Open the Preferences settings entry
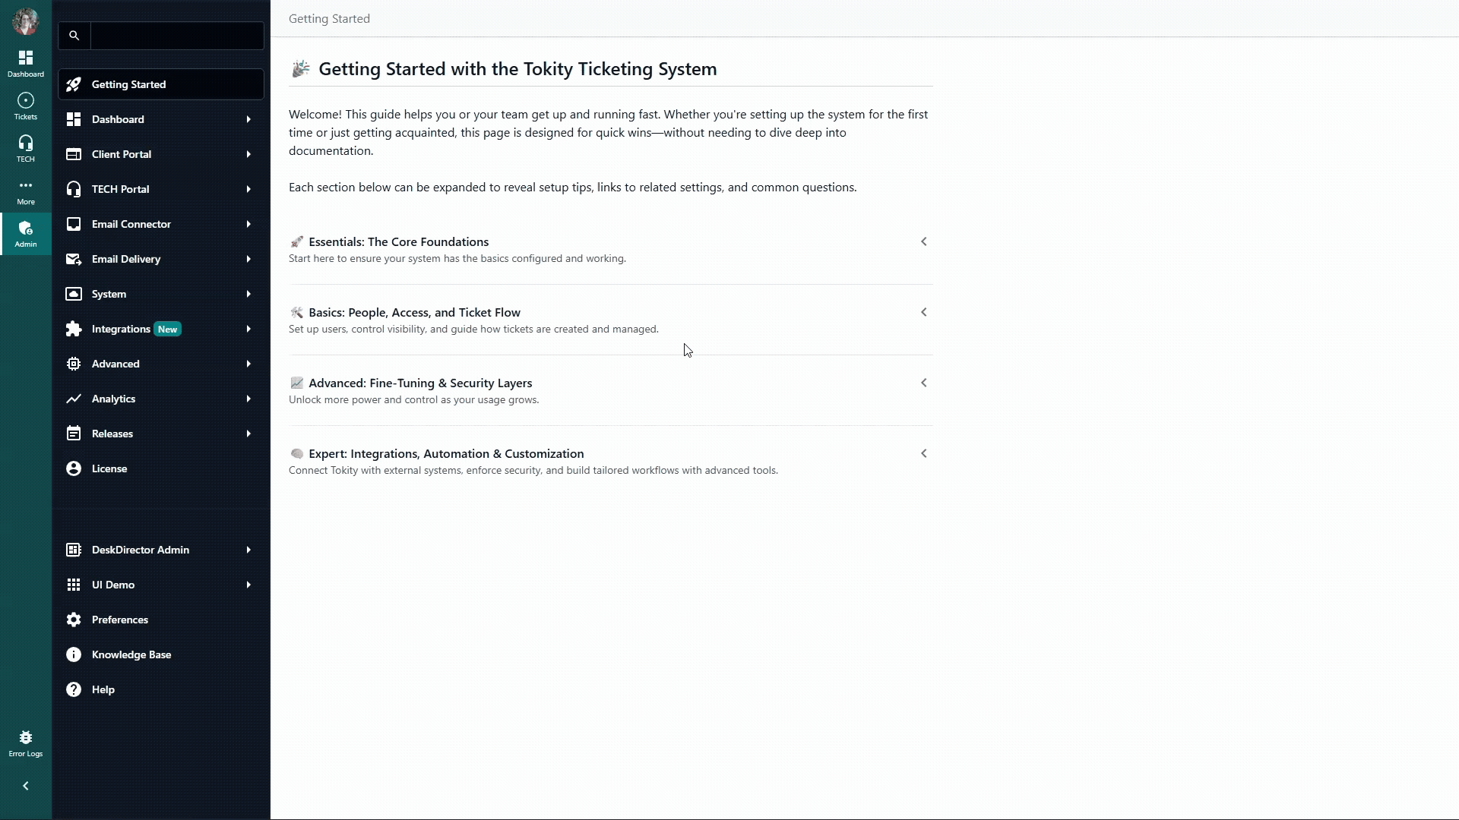 click(x=120, y=620)
